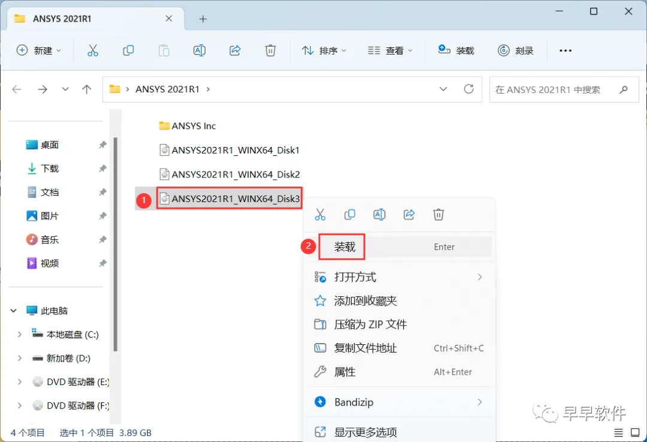This screenshot has width=647, height=442.
Task: Switch to large icons view in status bar
Action: point(635,432)
